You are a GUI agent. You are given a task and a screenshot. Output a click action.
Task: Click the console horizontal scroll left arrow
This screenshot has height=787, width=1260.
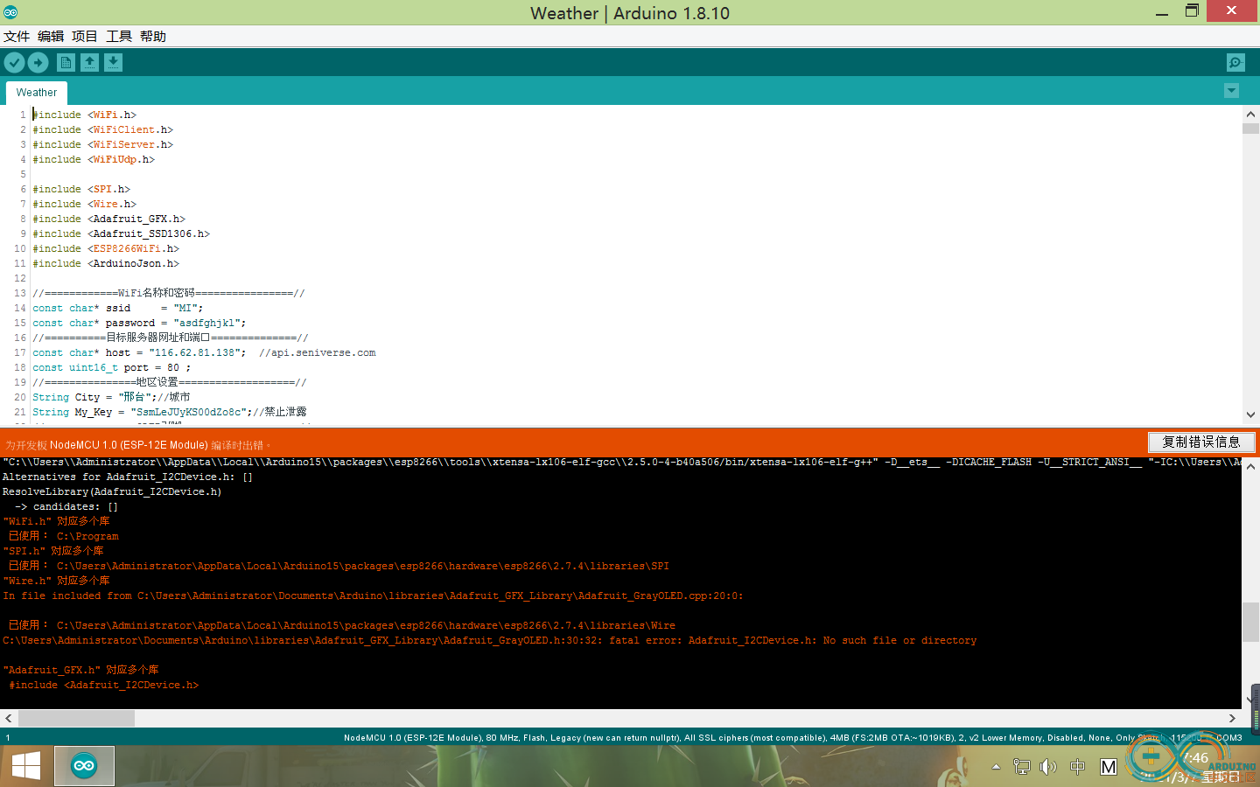pyautogui.click(x=9, y=718)
